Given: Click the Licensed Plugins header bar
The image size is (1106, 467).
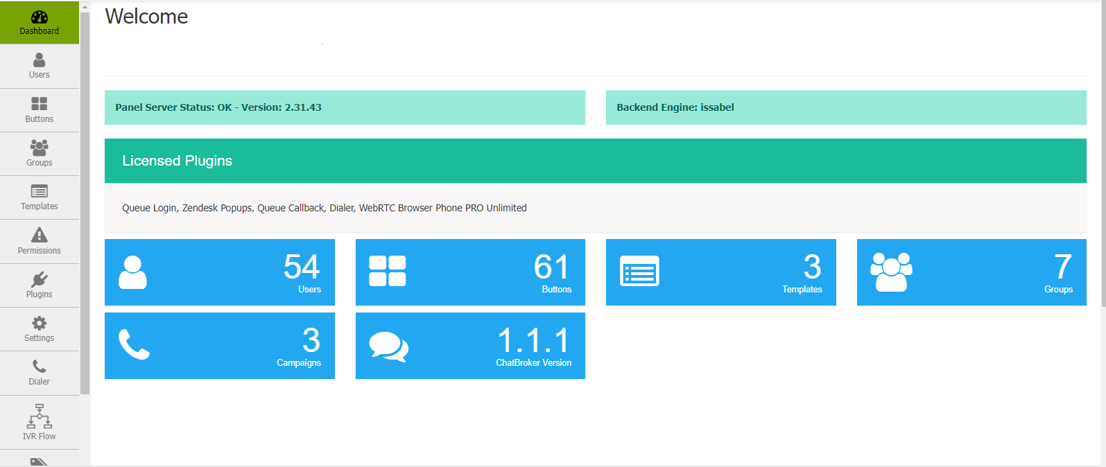Looking at the screenshot, I should (595, 161).
